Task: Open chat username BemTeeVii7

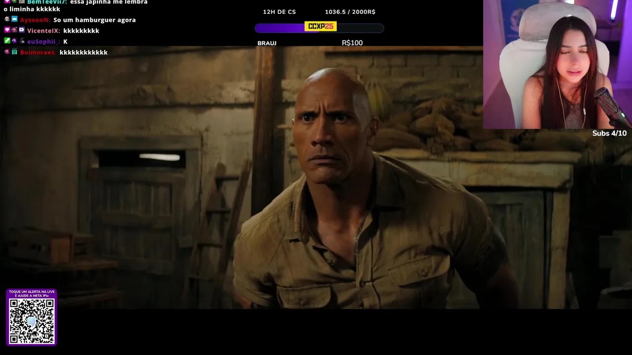Action: point(47,2)
